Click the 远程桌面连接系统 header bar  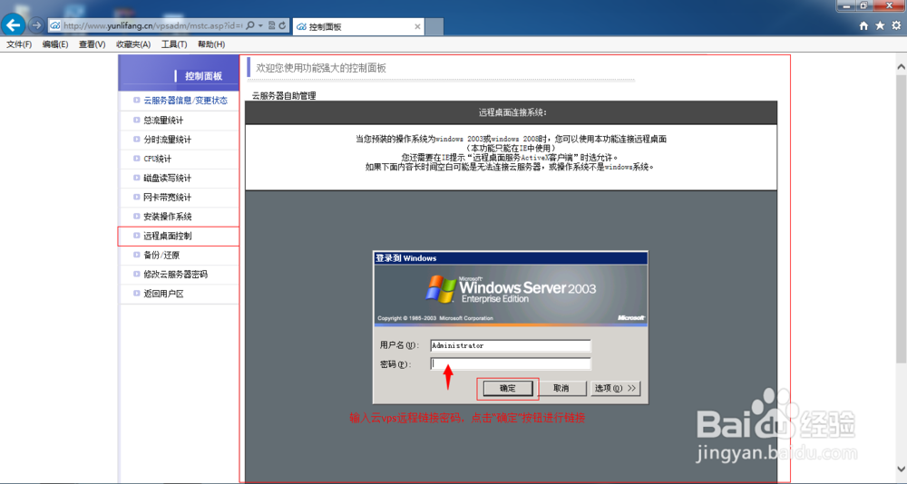pyautogui.click(x=512, y=112)
